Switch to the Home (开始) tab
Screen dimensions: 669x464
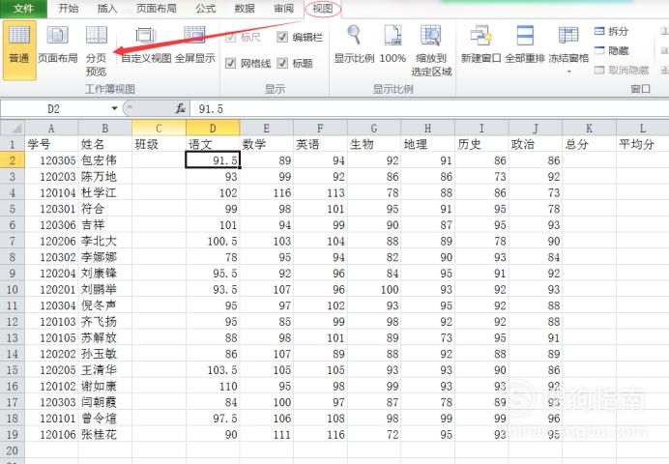tap(69, 8)
